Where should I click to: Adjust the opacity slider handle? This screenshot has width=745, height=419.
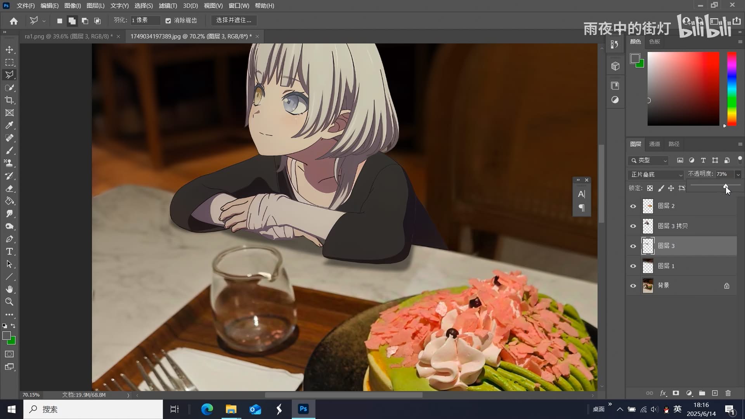(x=726, y=186)
